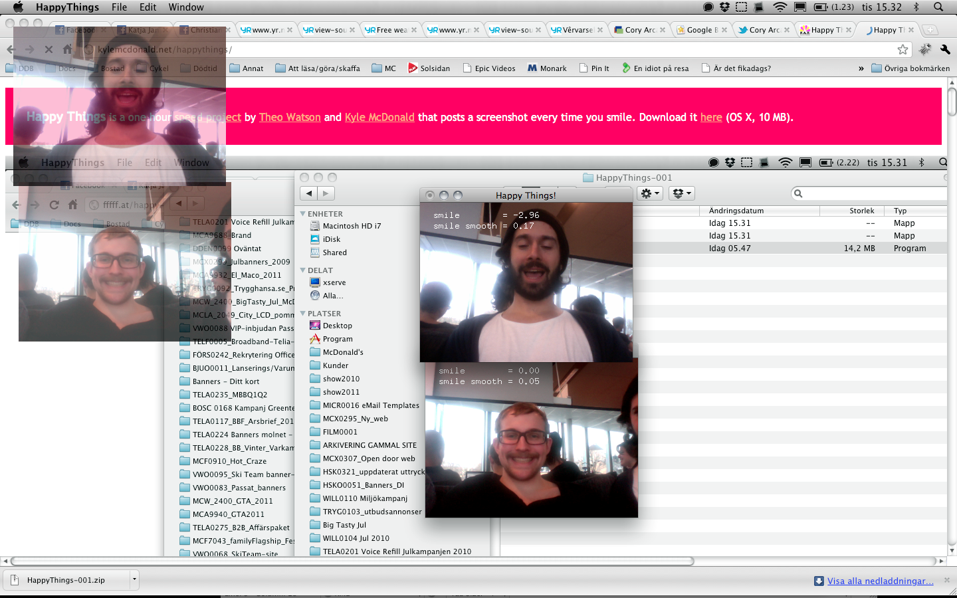Click Visa alla nedladdningar link

[x=880, y=581]
